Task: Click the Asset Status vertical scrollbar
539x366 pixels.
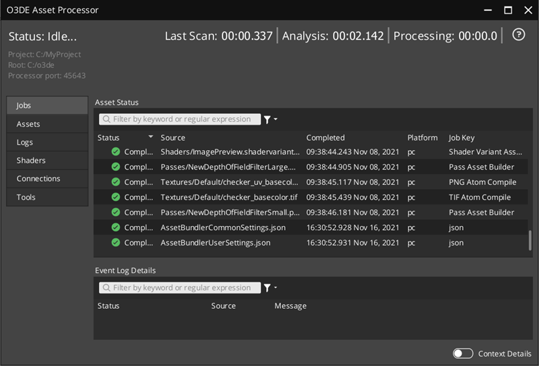Action: (x=530, y=240)
